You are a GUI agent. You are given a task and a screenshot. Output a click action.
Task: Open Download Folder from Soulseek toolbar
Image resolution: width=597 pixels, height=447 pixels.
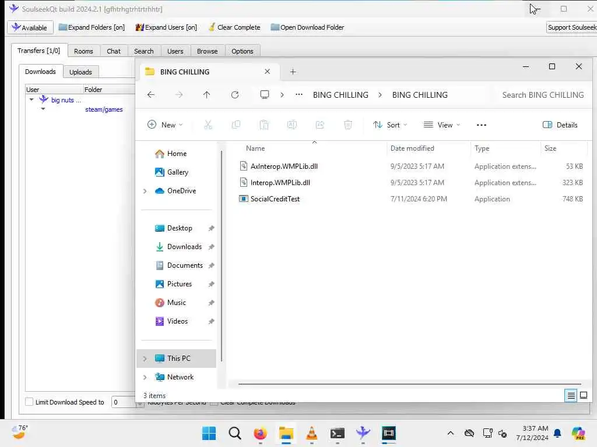click(307, 27)
